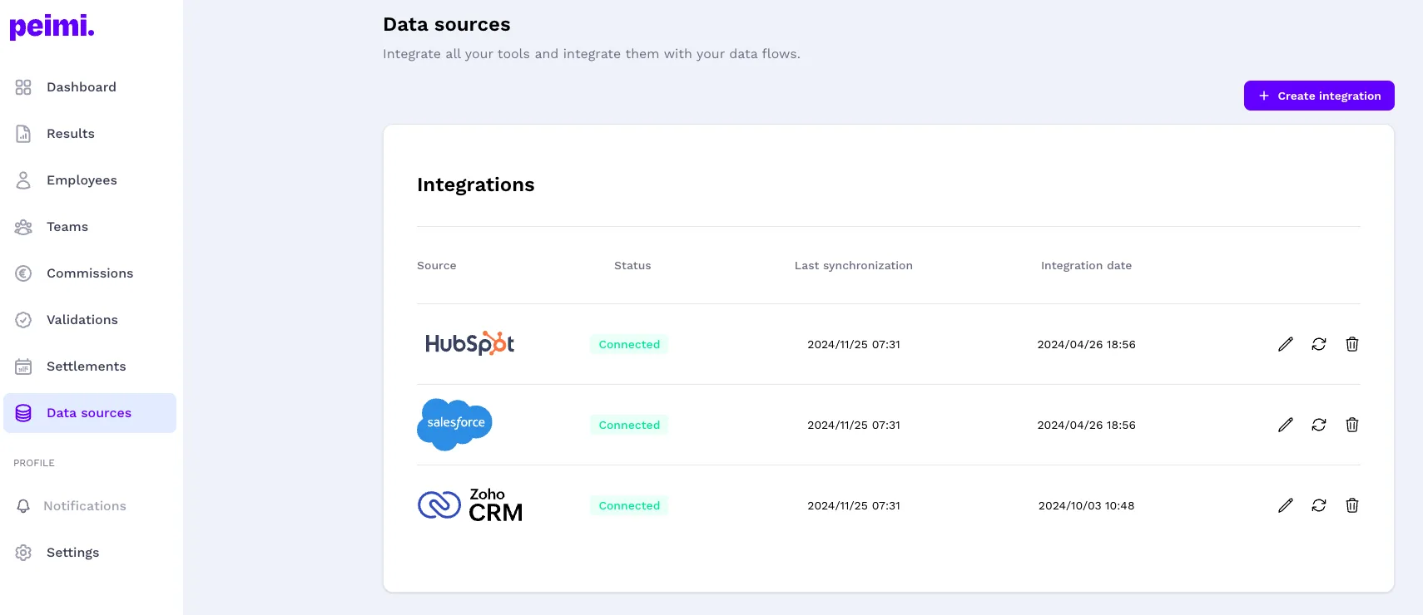Image resolution: width=1423 pixels, height=615 pixels.
Task: Open the Commissions page
Action: pyautogui.click(x=90, y=273)
